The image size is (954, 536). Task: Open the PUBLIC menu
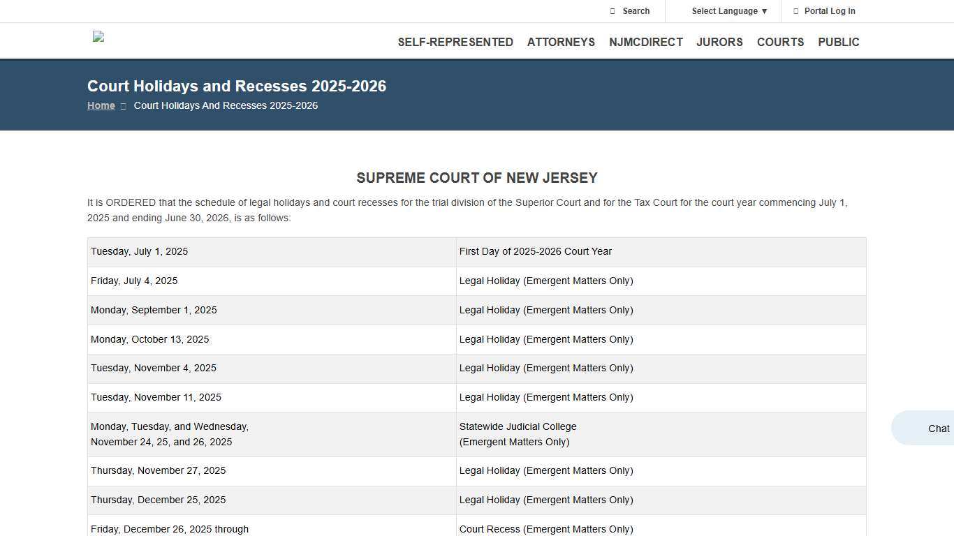tap(838, 42)
